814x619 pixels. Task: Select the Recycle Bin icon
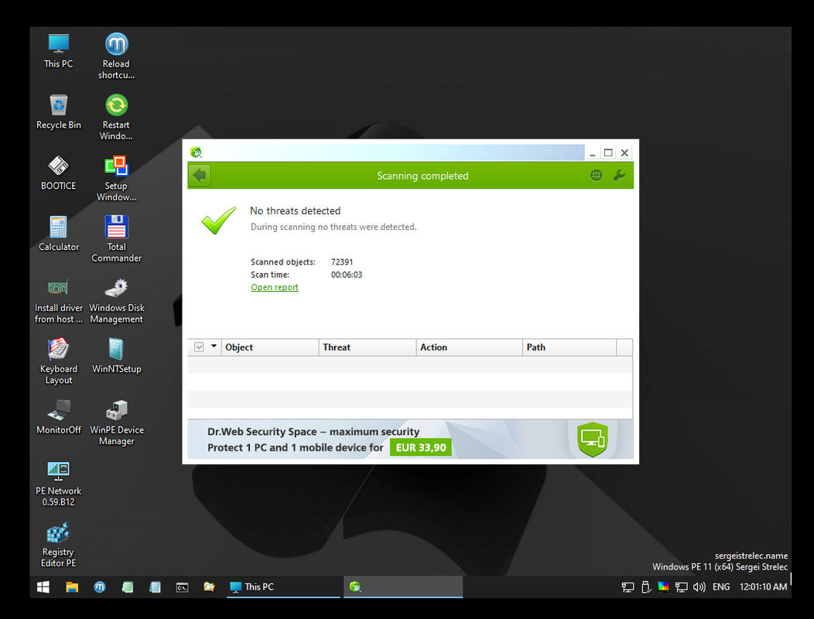tap(58, 111)
